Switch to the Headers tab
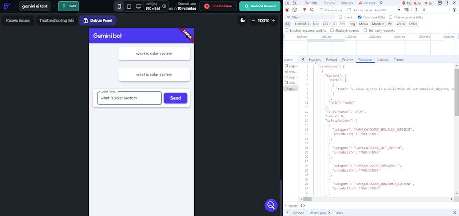The image size is (459, 216). [315, 59]
